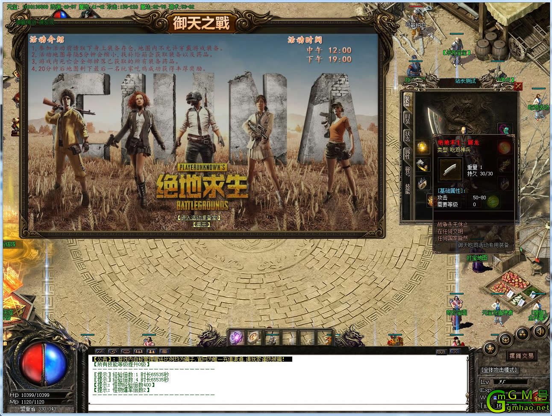Viewport: 552px width, 416px height.
Task: Click the OUT button above chat
Action: (441, 352)
